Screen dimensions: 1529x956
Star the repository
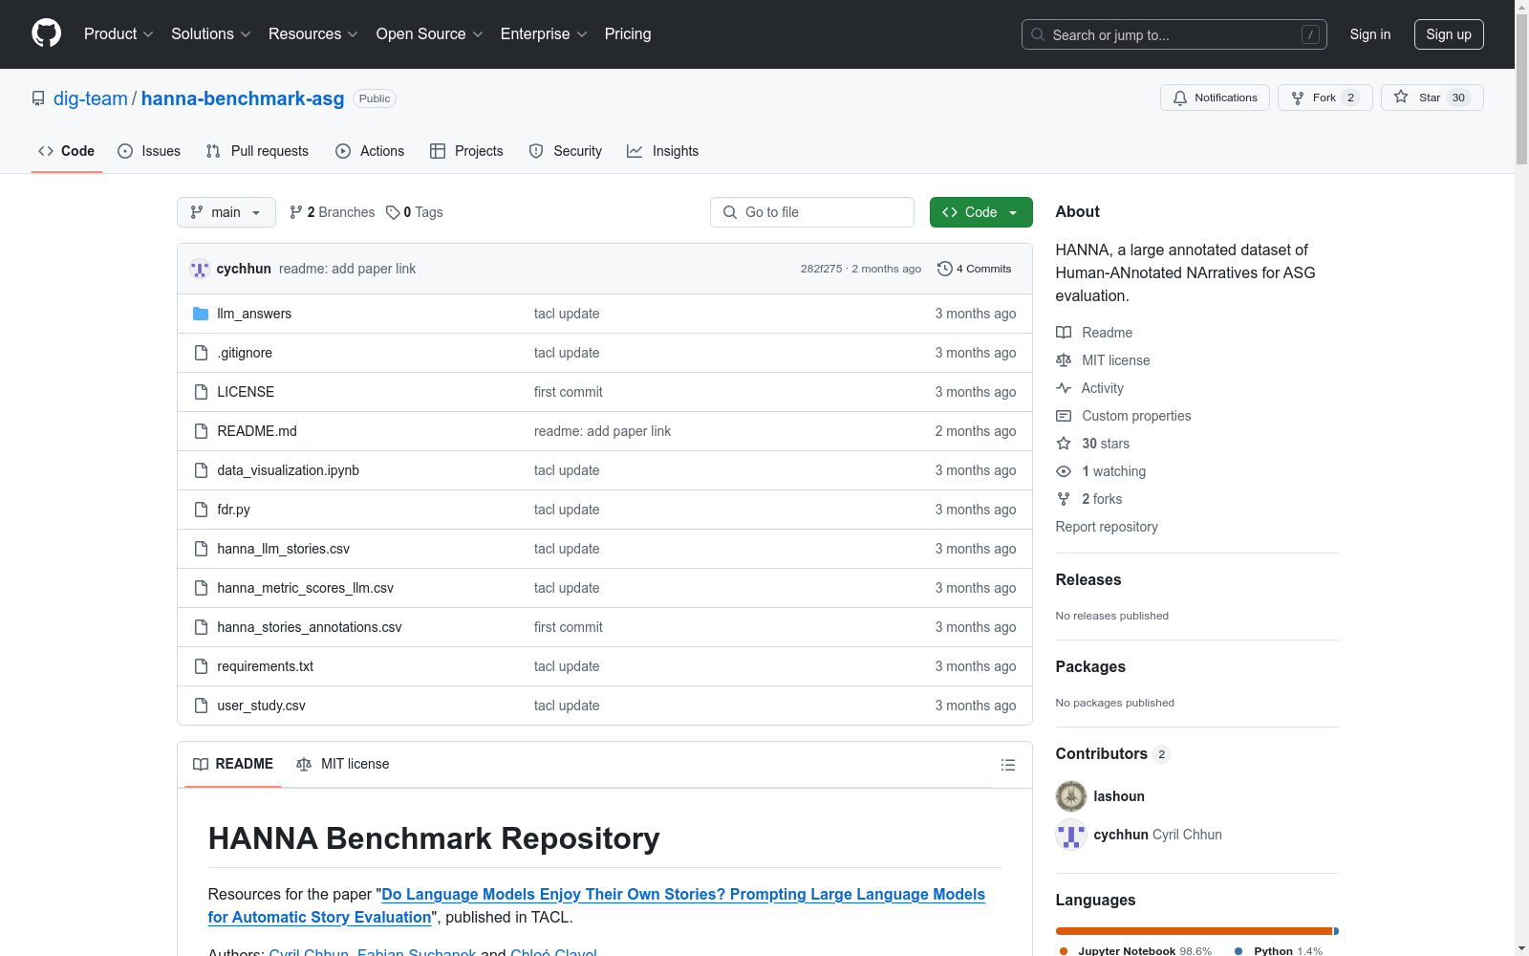(1432, 98)
